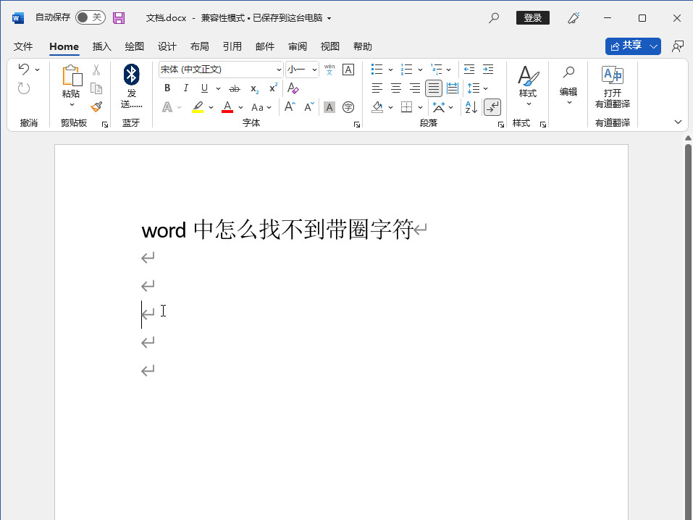This screenshot has height=520, width=693.
Task: Click the Bluetooth send icon
Action: coord(131,75)
